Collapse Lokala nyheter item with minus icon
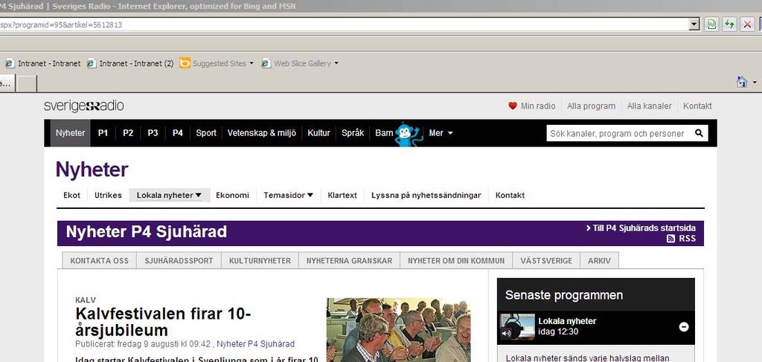The width and height of the screenshot is (762, 362). [x=683, y=327]
